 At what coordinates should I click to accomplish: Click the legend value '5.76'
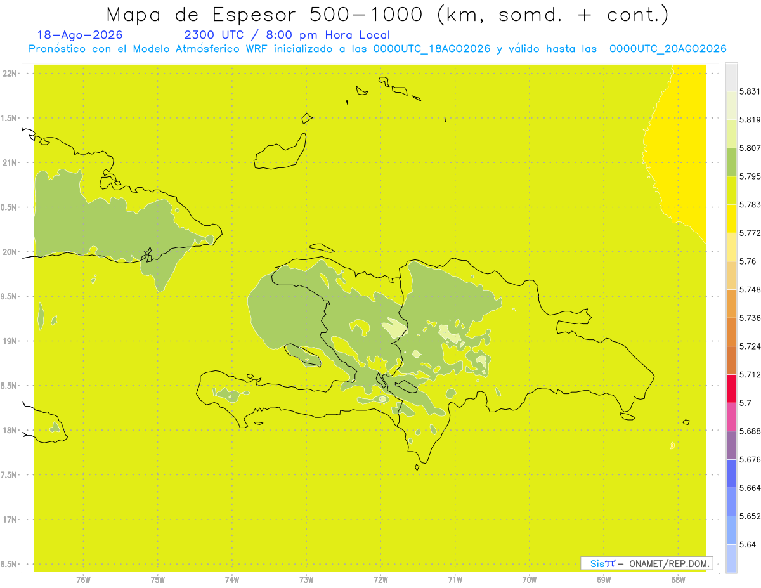[x=748, y=261]
